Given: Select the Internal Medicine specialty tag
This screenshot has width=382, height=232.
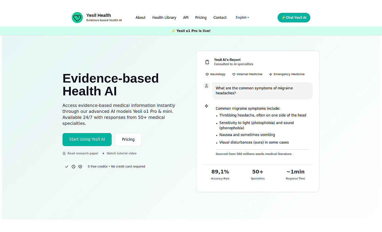Looking at the screenshot, I should click(x=247, y=74).
